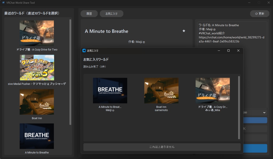273x159 pixels.
Task: Click the VRChat World Share Tool app icon
Action: [x=3, y=3]
